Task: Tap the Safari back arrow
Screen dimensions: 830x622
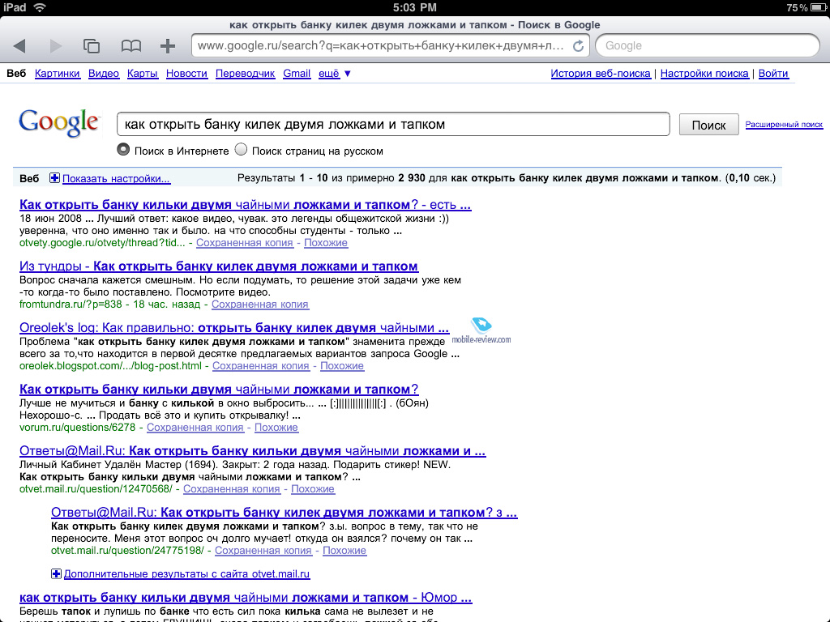Action: [19, 46]
